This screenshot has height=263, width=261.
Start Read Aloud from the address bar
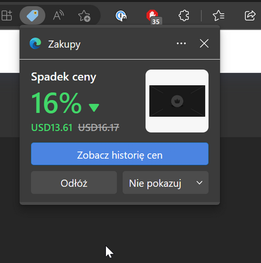58,15
